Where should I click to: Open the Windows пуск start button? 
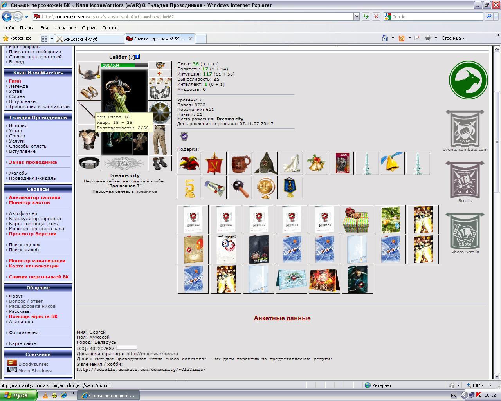point(18,395)
